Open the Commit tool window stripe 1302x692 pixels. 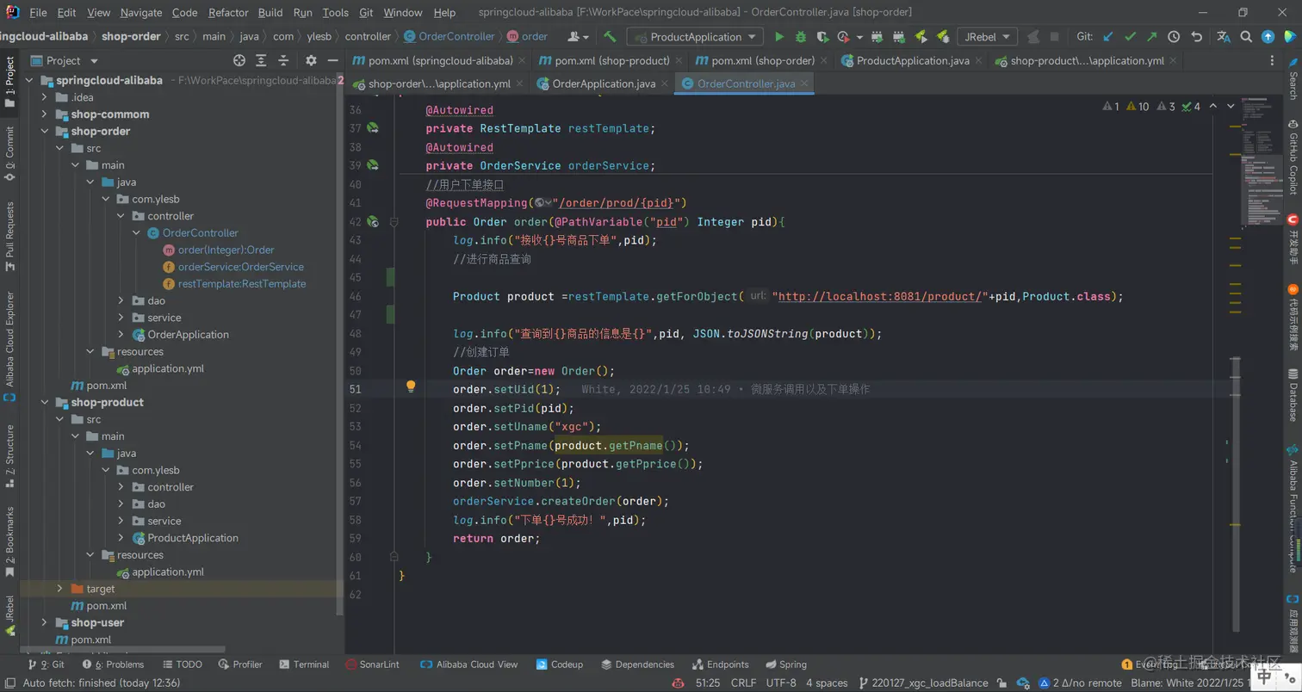pos(9,153)
